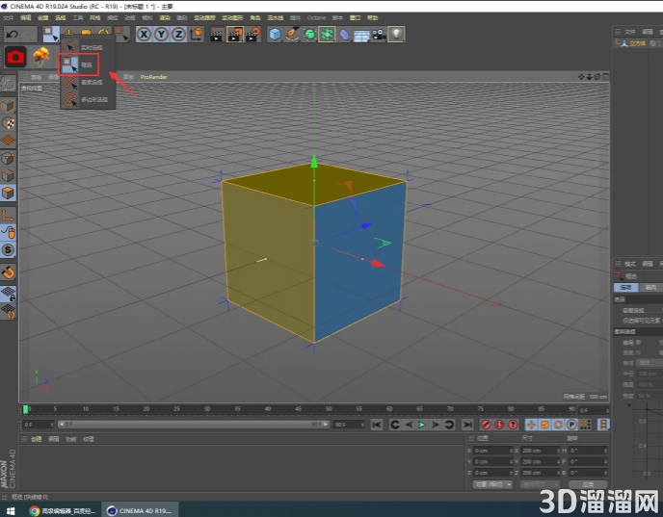This screenshot has width=663, height=517.
Task: Toggle position keyframe recording icon
Action: [531, 425]
